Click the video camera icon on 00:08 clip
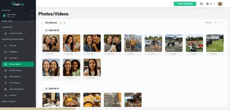The width and height of the screenshot is (230, 110). click(209, 49)
